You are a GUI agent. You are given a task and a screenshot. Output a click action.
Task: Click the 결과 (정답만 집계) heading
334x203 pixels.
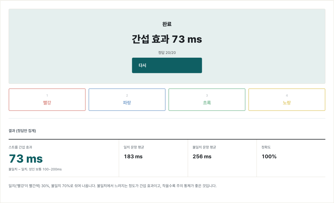(x=22, y=131)
